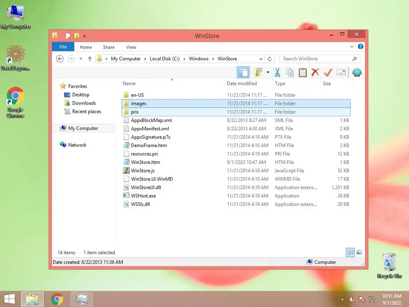Switch to Details view

pyautogui.click(x=350, y=253)
